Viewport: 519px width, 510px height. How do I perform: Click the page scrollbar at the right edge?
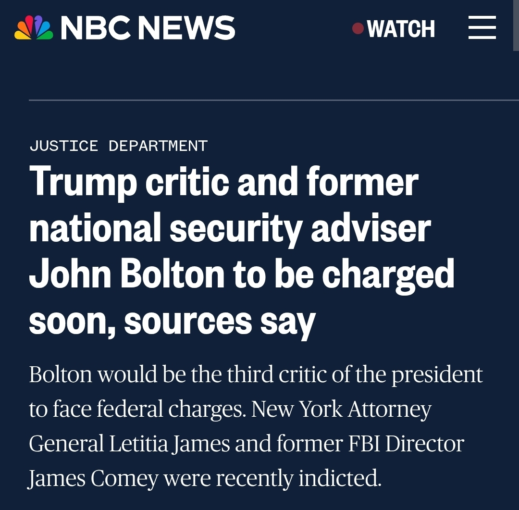516,24
